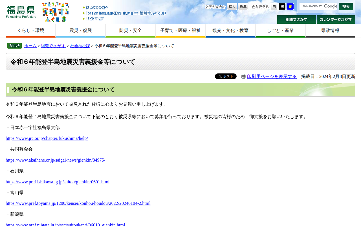Open Foreign language link

point(124,13)
